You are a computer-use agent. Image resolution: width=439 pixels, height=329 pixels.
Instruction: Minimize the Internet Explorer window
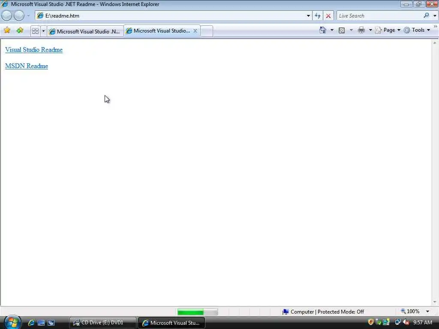pyautogui.click(x=406, y=4)
